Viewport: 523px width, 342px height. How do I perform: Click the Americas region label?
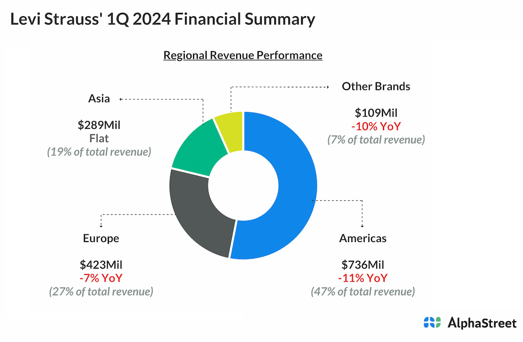coord(363,238)
